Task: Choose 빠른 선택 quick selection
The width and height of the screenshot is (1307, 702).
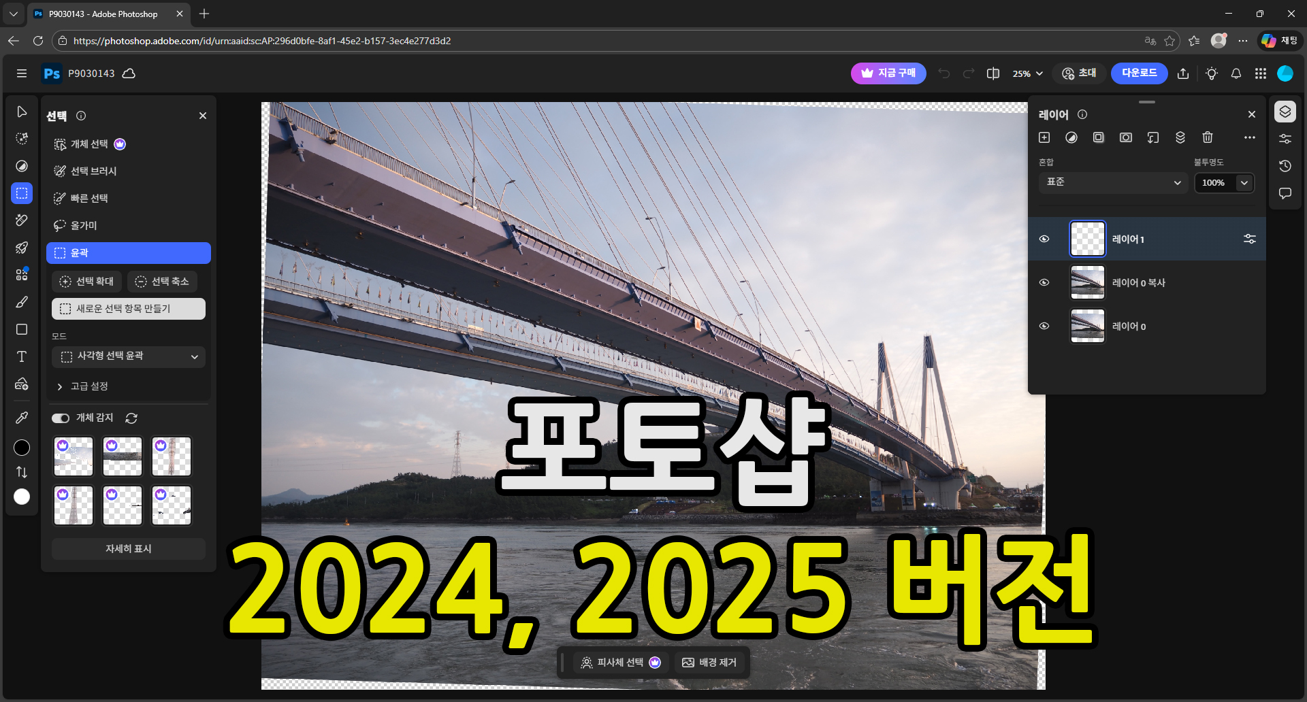Action: [129, 199]
